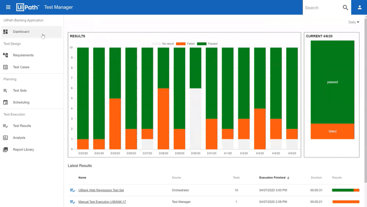Screen dimensions: 367x207
Task: Click the Scheduling calendar icon
Action: pyautogui.click(x=5, y=102)
